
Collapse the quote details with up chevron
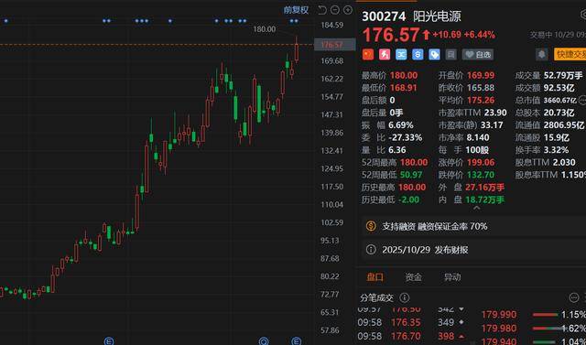[x=476, y=208]
